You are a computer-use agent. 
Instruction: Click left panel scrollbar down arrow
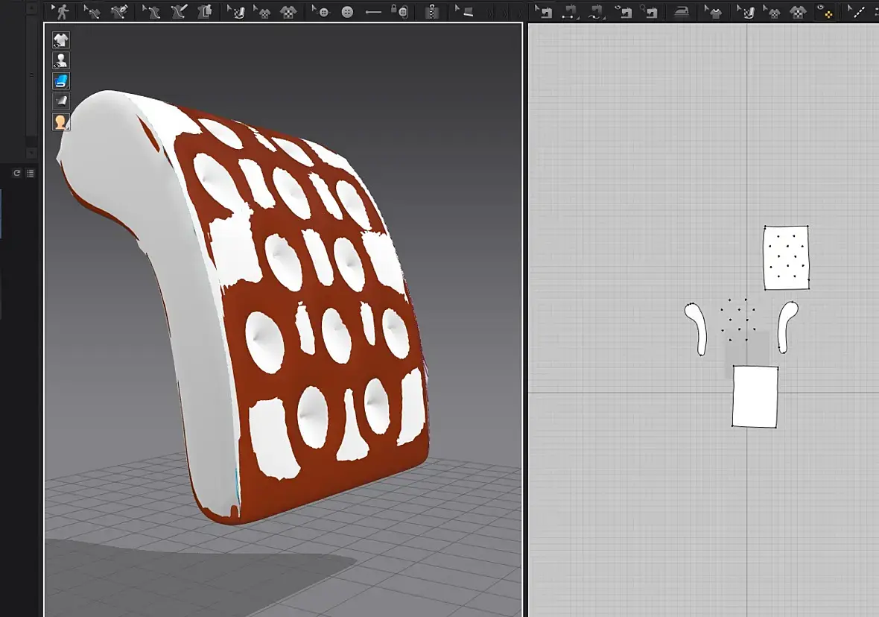(x=31, y=153)
